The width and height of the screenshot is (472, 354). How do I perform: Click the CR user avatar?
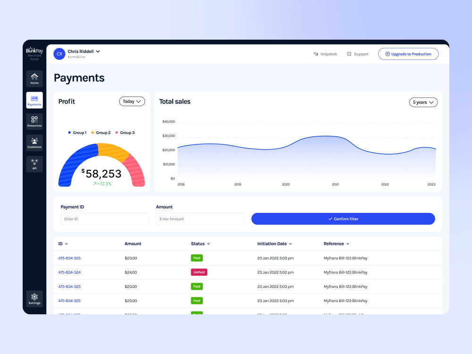pos(59,54)
